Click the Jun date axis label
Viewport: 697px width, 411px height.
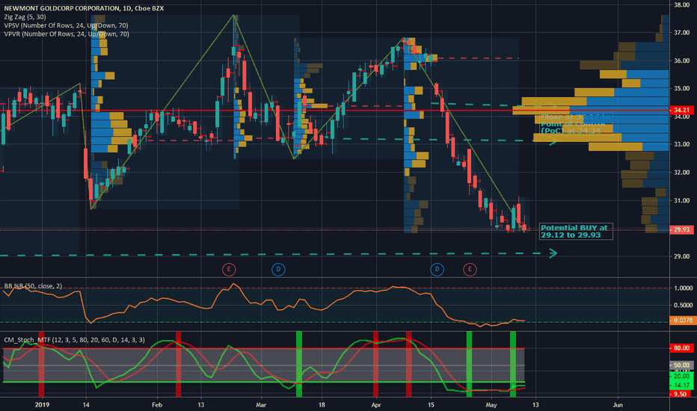click(x=618, y=405)
